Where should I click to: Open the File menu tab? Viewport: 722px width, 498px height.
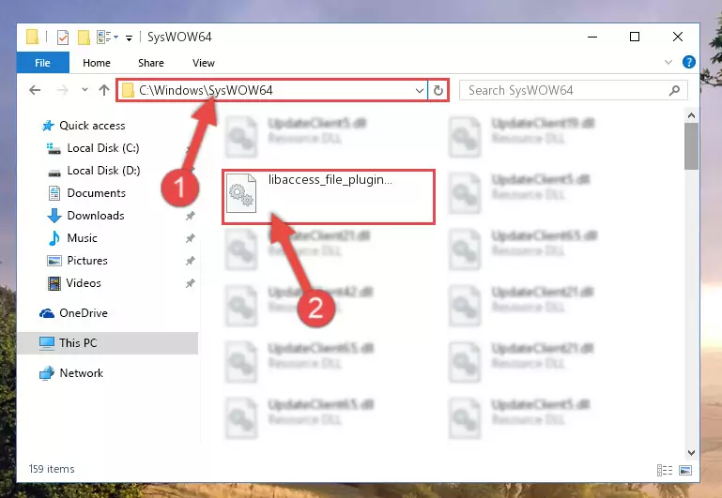point(43,63)
